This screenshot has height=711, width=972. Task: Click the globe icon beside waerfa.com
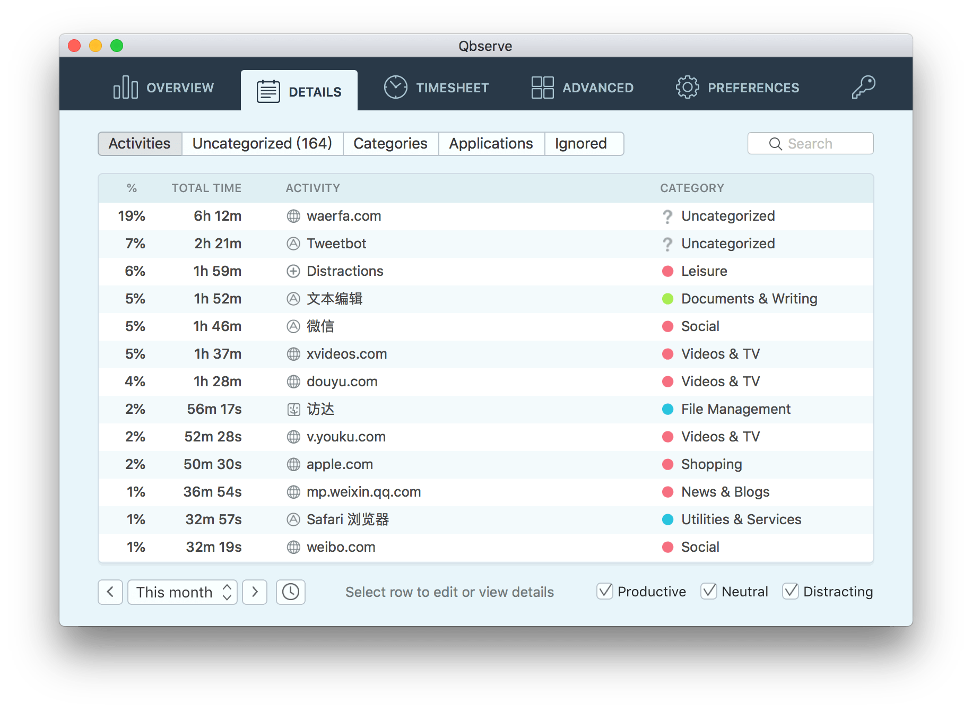(293, 216)
